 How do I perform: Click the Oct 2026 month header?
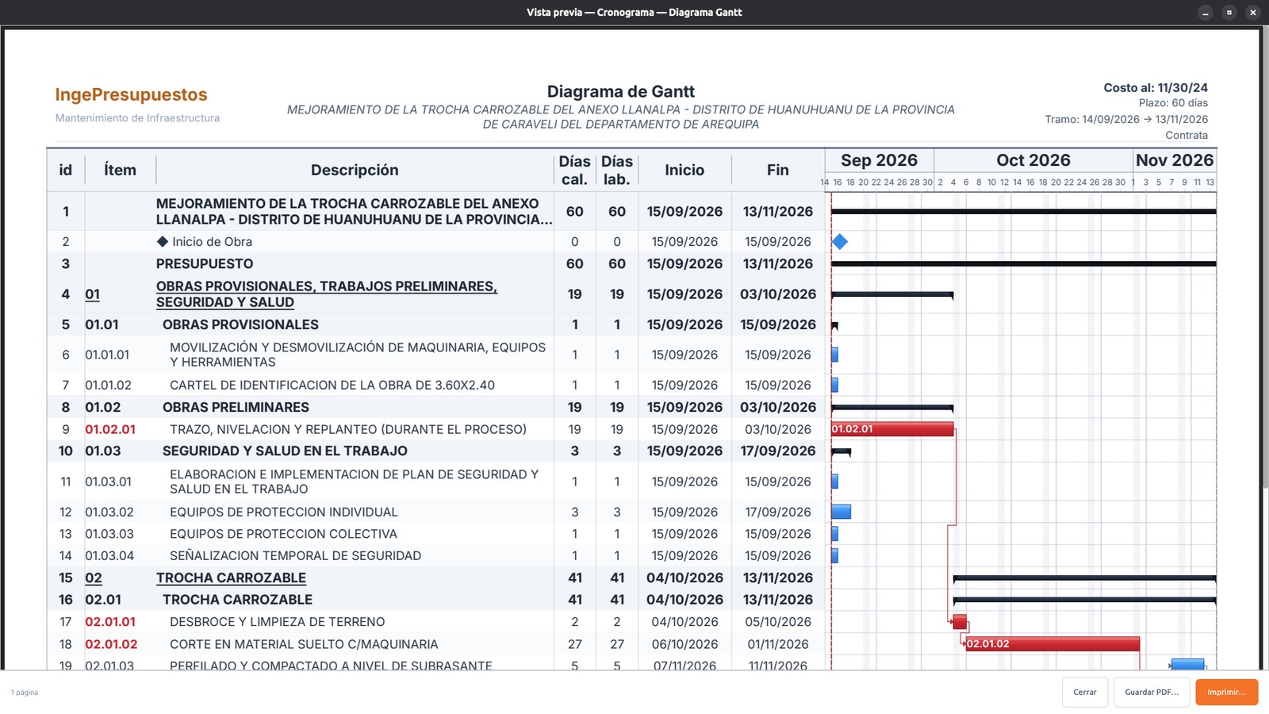[1033, 160]
